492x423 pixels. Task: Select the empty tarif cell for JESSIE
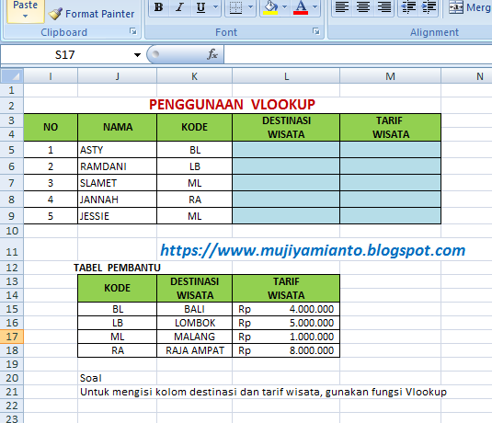pyautogui.click(x=390, y=216)
